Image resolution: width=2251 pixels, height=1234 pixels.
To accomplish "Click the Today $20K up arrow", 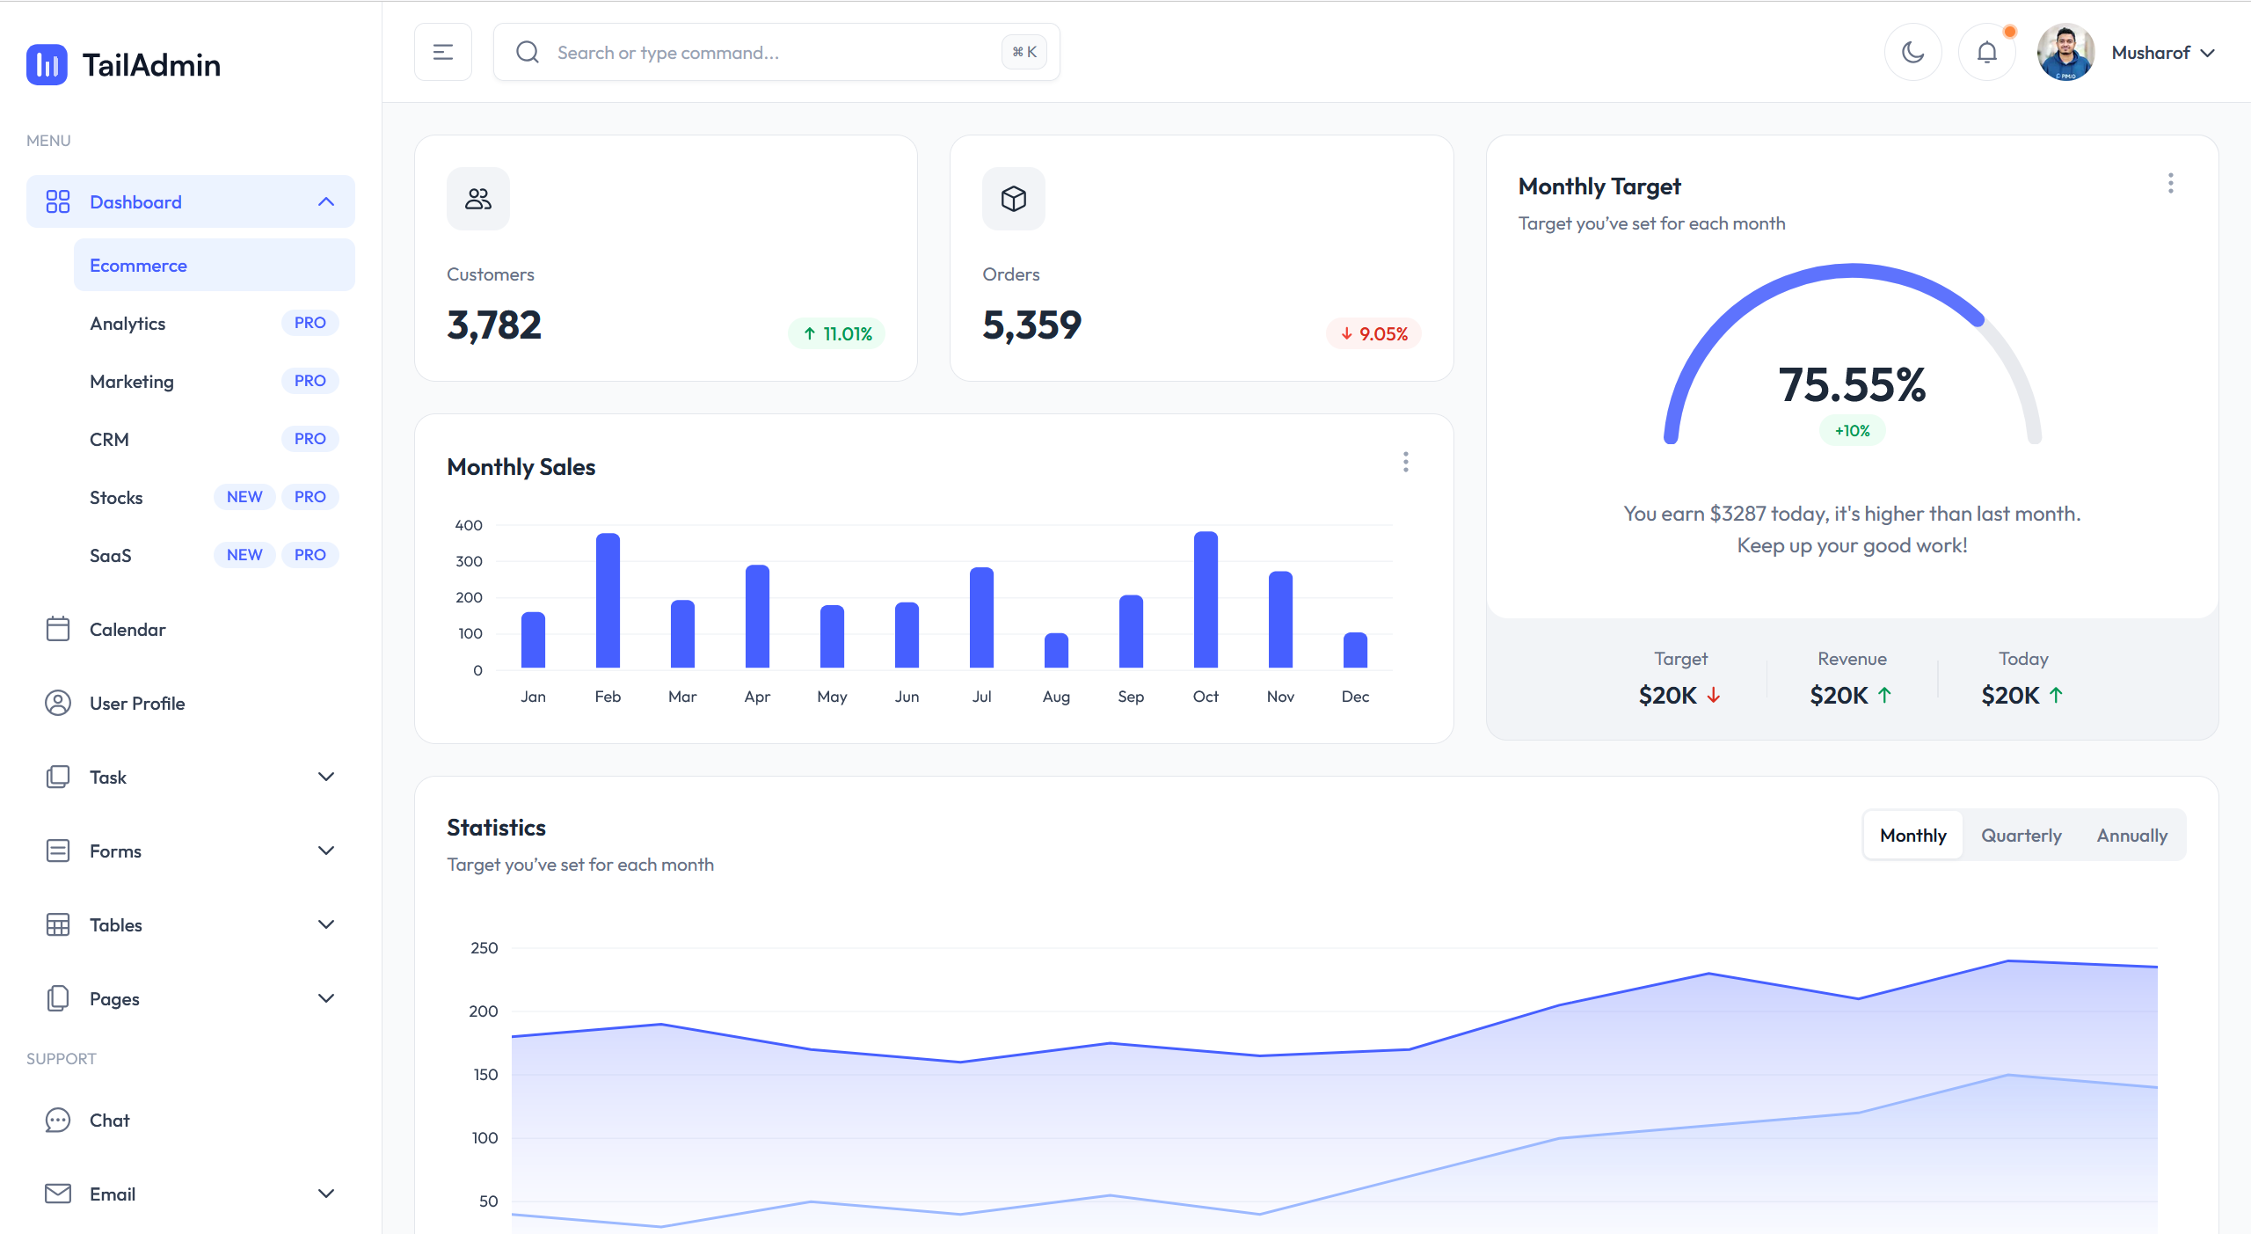I will tap(2056, 695).
